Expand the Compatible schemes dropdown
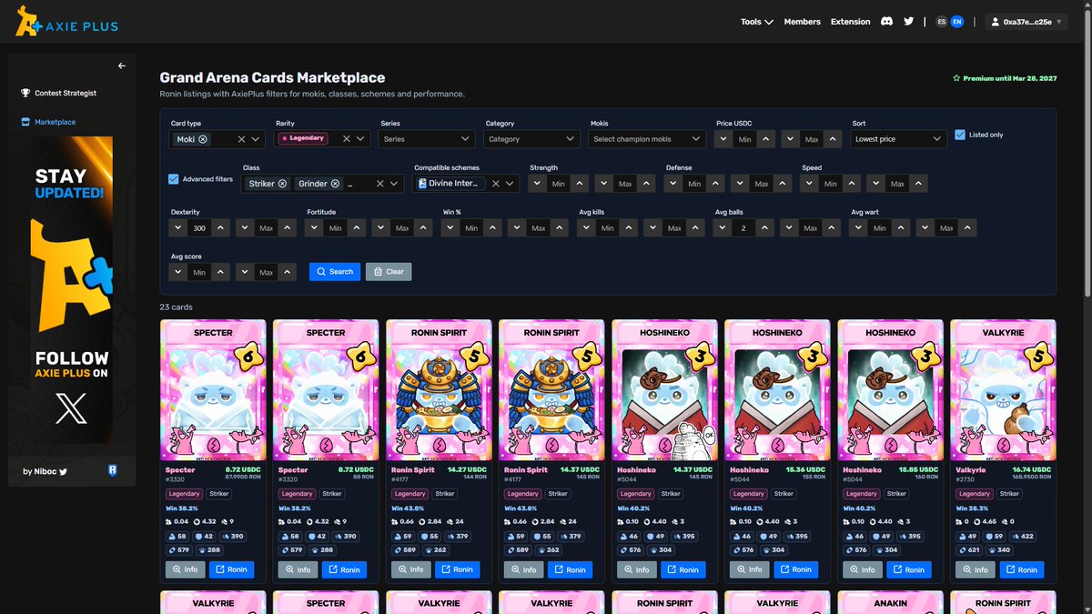 coord(511,184)
